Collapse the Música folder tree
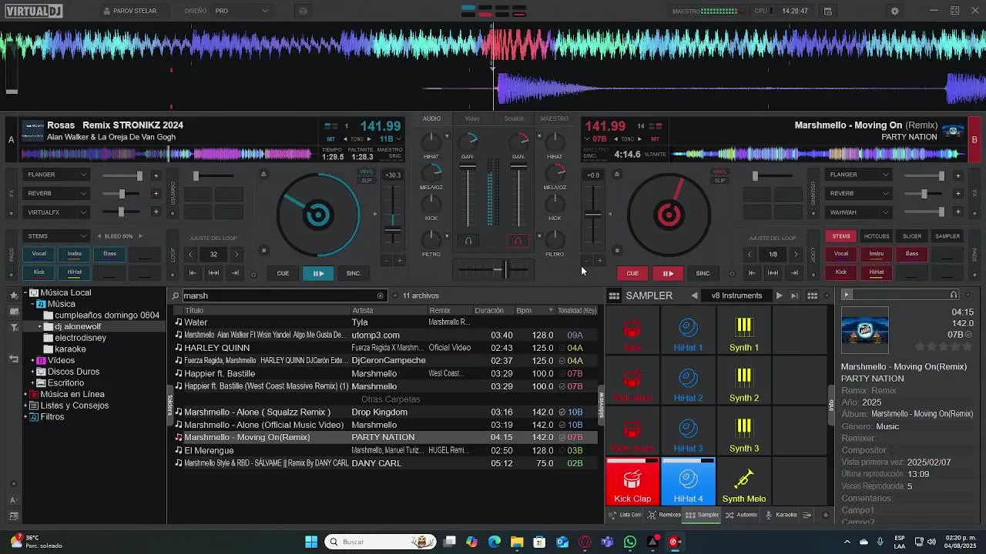This screenshot has height=554, width=986. tap(32, 304)
